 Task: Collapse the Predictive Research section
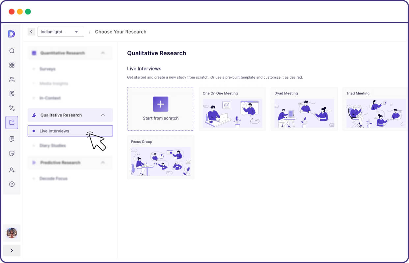click(103, 162)
